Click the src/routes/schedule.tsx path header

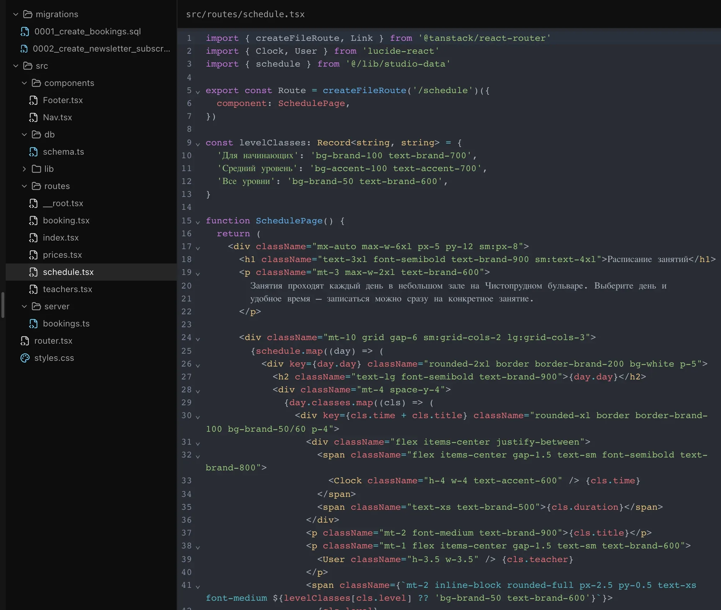pos(245,14)
